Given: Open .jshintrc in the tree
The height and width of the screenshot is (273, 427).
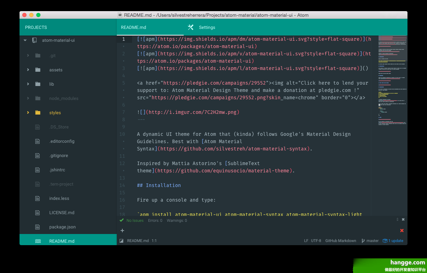Looking at the screenshot, I should 57,170.
